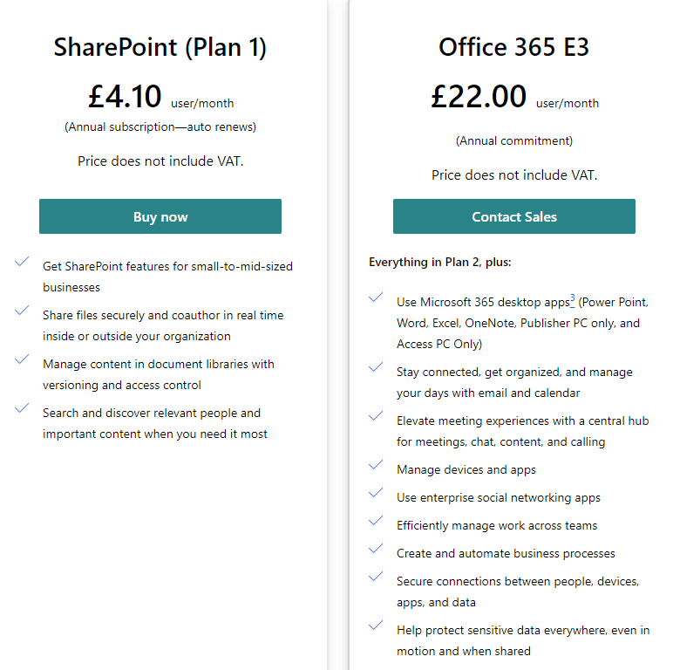The width and height of the screenshot is (673, 670).
Task: Click checkmark next to Share files securely
Action: pos(23,311)
